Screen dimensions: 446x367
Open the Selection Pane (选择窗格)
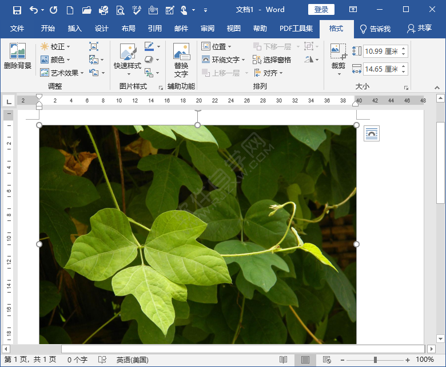point(272,60)
